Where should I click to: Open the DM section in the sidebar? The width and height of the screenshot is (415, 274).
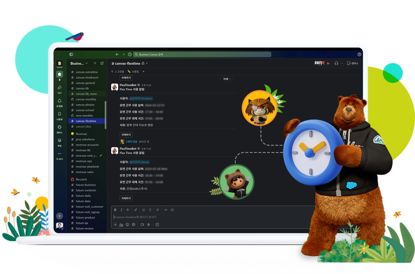(x=60, y=88)
